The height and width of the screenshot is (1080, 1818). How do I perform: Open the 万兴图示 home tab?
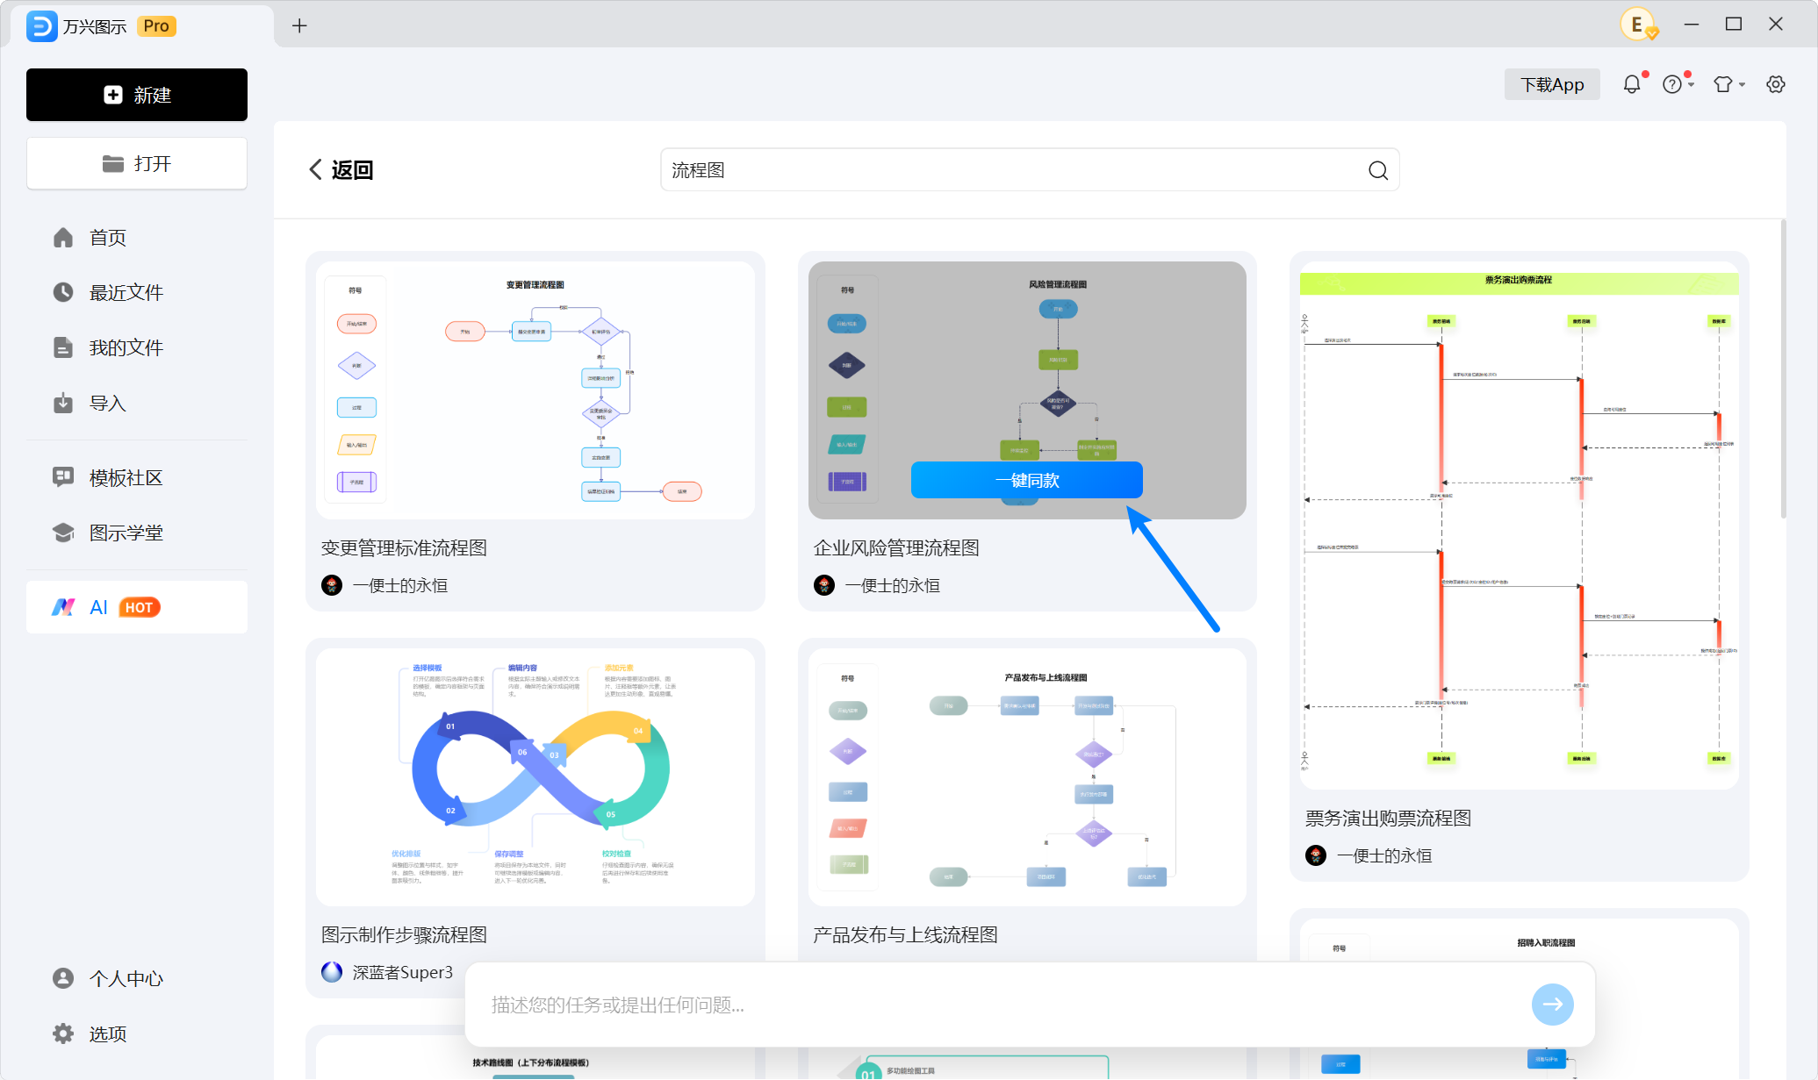pos(142,26)
